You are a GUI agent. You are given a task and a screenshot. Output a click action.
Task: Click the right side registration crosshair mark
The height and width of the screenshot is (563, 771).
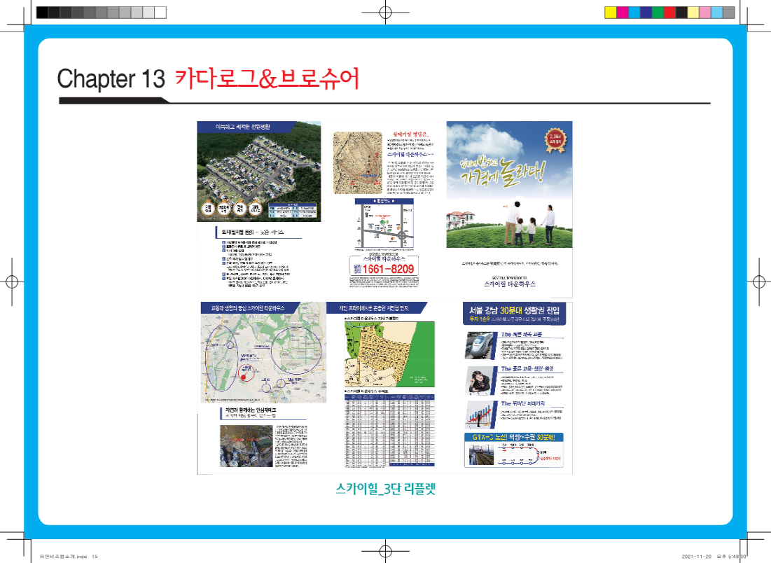tap(759, 281)
